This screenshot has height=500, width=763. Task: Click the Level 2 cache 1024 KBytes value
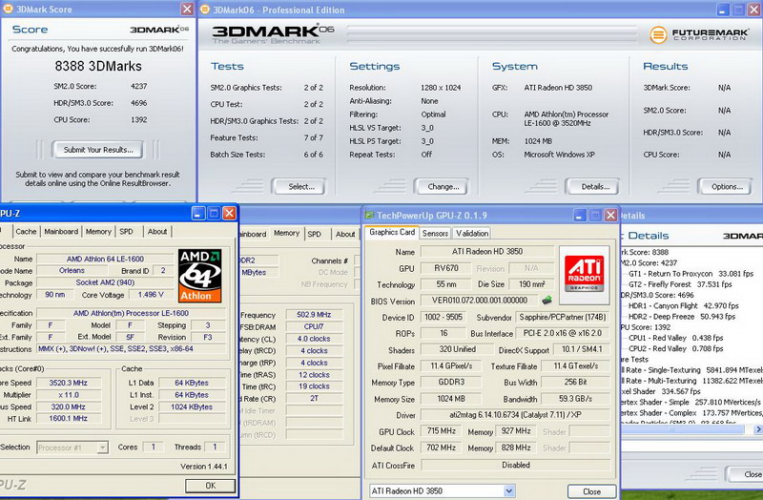click(x=192, y=406)
